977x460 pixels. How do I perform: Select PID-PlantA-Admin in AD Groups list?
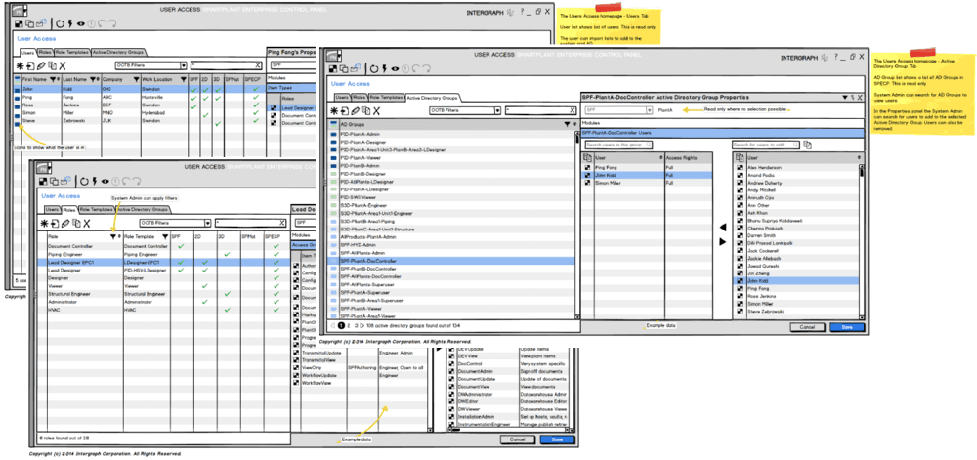pos(452,134)
